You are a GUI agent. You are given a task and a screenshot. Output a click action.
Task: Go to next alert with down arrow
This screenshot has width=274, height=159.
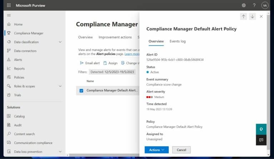pyautogui.click(x=252, y=16)
